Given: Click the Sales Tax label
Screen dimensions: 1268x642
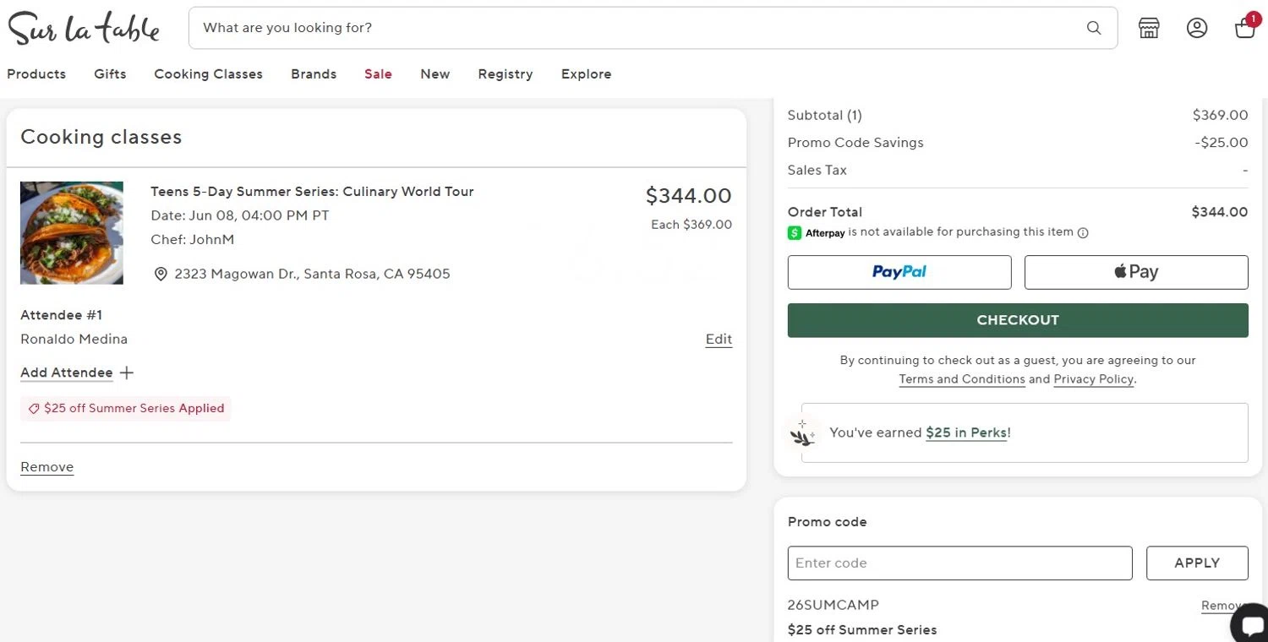Looking at the screenshot, I should 817,170.
